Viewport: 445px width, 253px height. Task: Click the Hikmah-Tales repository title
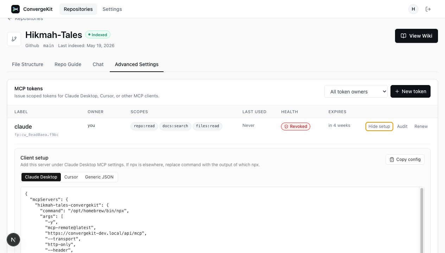point(54,35)
